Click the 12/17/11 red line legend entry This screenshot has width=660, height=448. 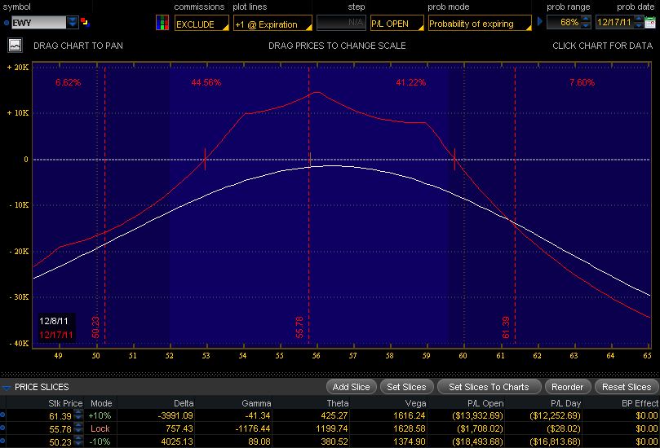click(x=56, y=335)
